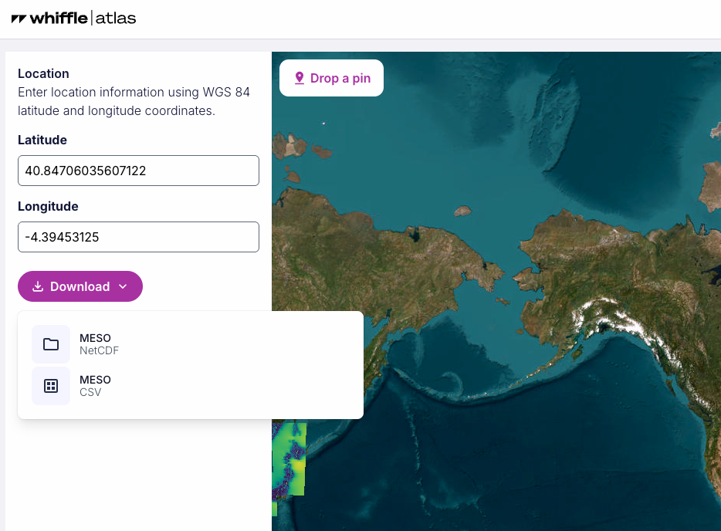The height and width of the screenshot is (531, 721).
Task: Click the colored wind data overlay on map
Action: point(289,459)
